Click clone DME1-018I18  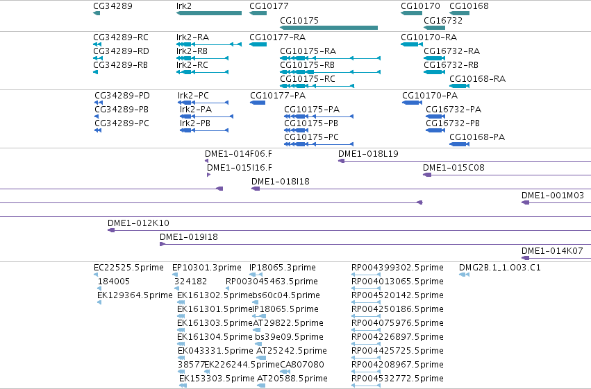[x=281, y=182]
